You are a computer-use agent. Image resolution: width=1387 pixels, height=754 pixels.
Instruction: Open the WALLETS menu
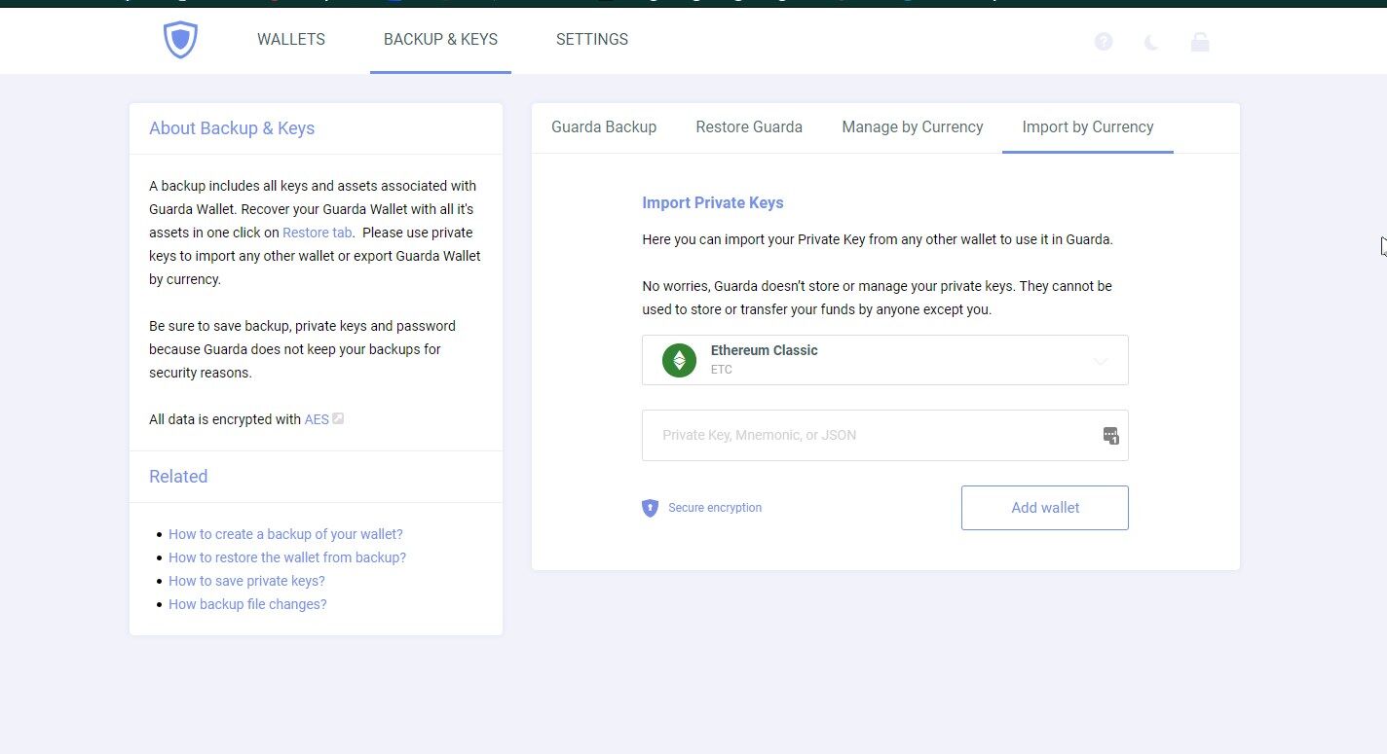pos(291,40)
